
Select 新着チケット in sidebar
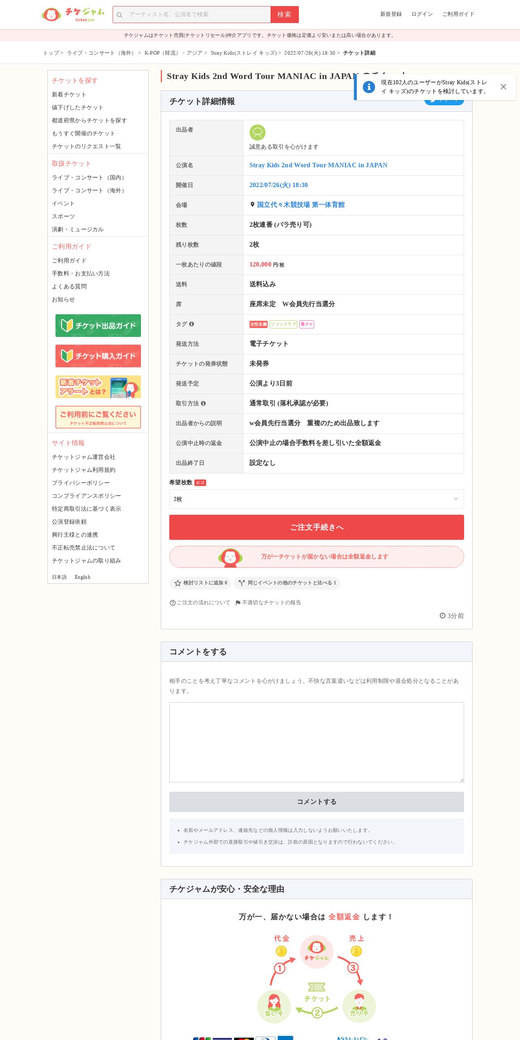[x=69, y=94]
